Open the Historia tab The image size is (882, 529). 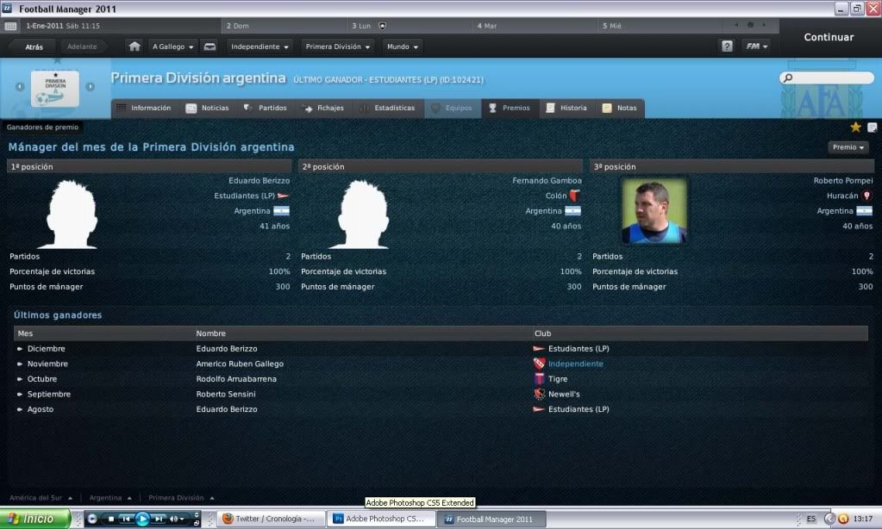coord(566,108)
